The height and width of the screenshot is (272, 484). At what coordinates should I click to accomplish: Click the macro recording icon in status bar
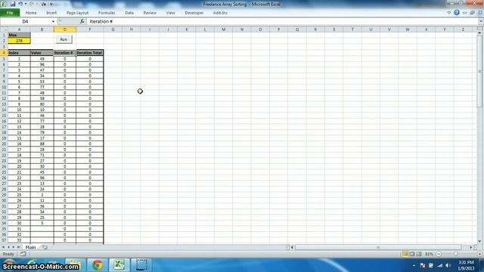pos(23,254)
